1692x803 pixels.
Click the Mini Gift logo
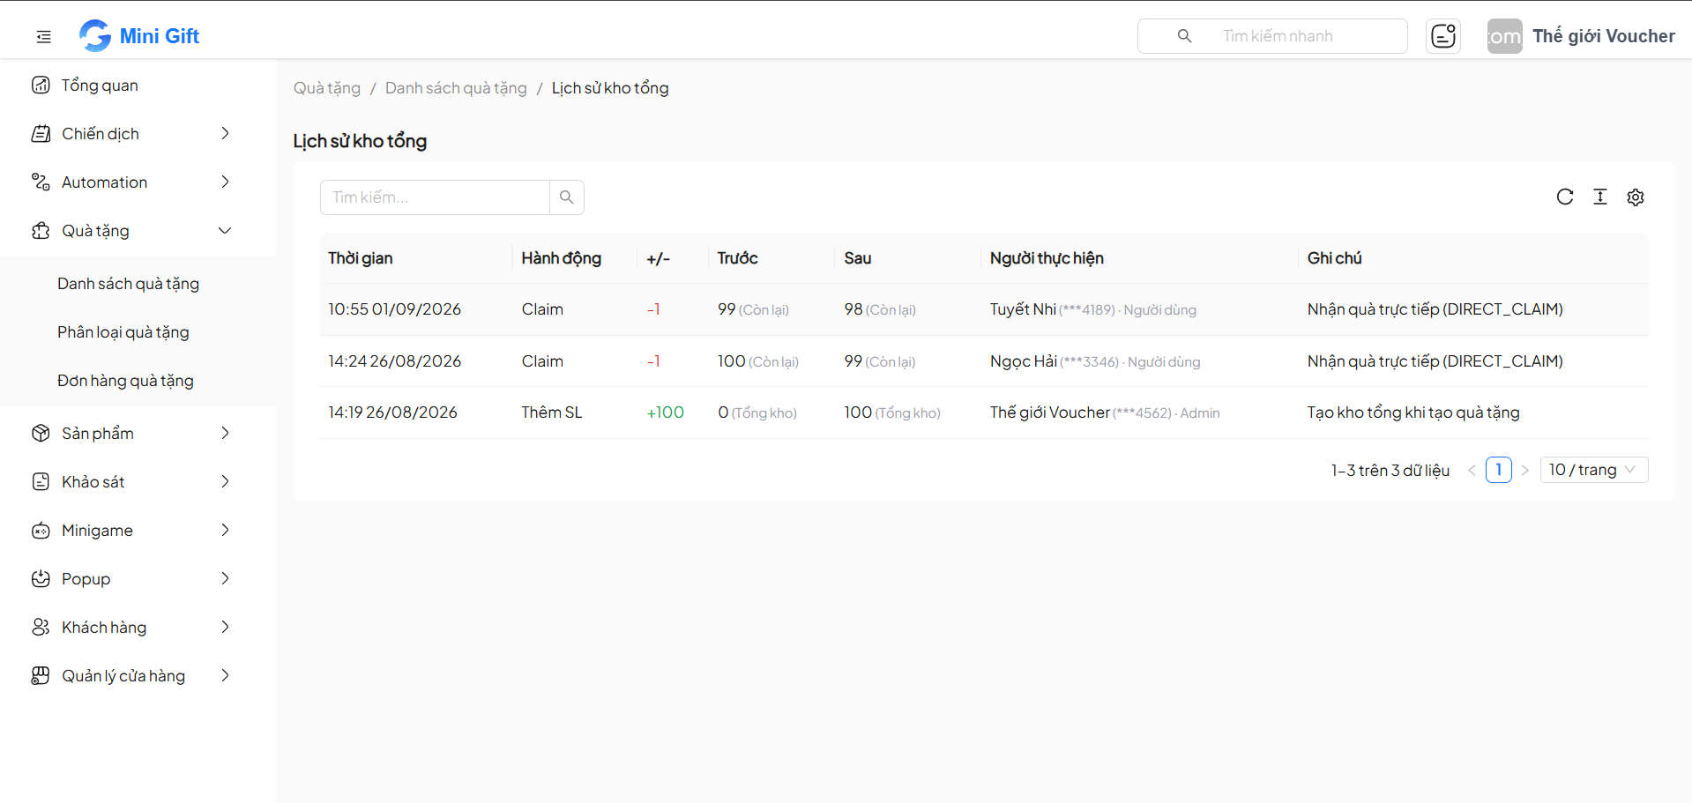pos(139,36)
